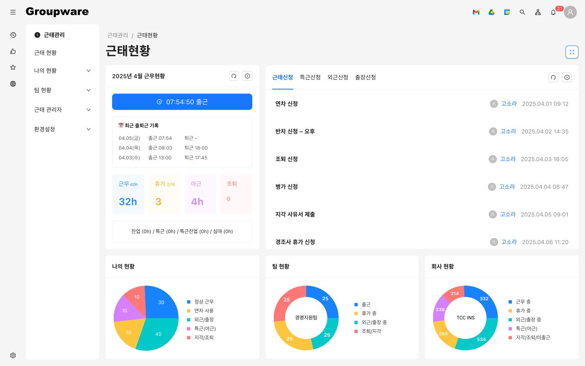Open Google Calendar from the top bar
The image size is (585, 366).
507,12
